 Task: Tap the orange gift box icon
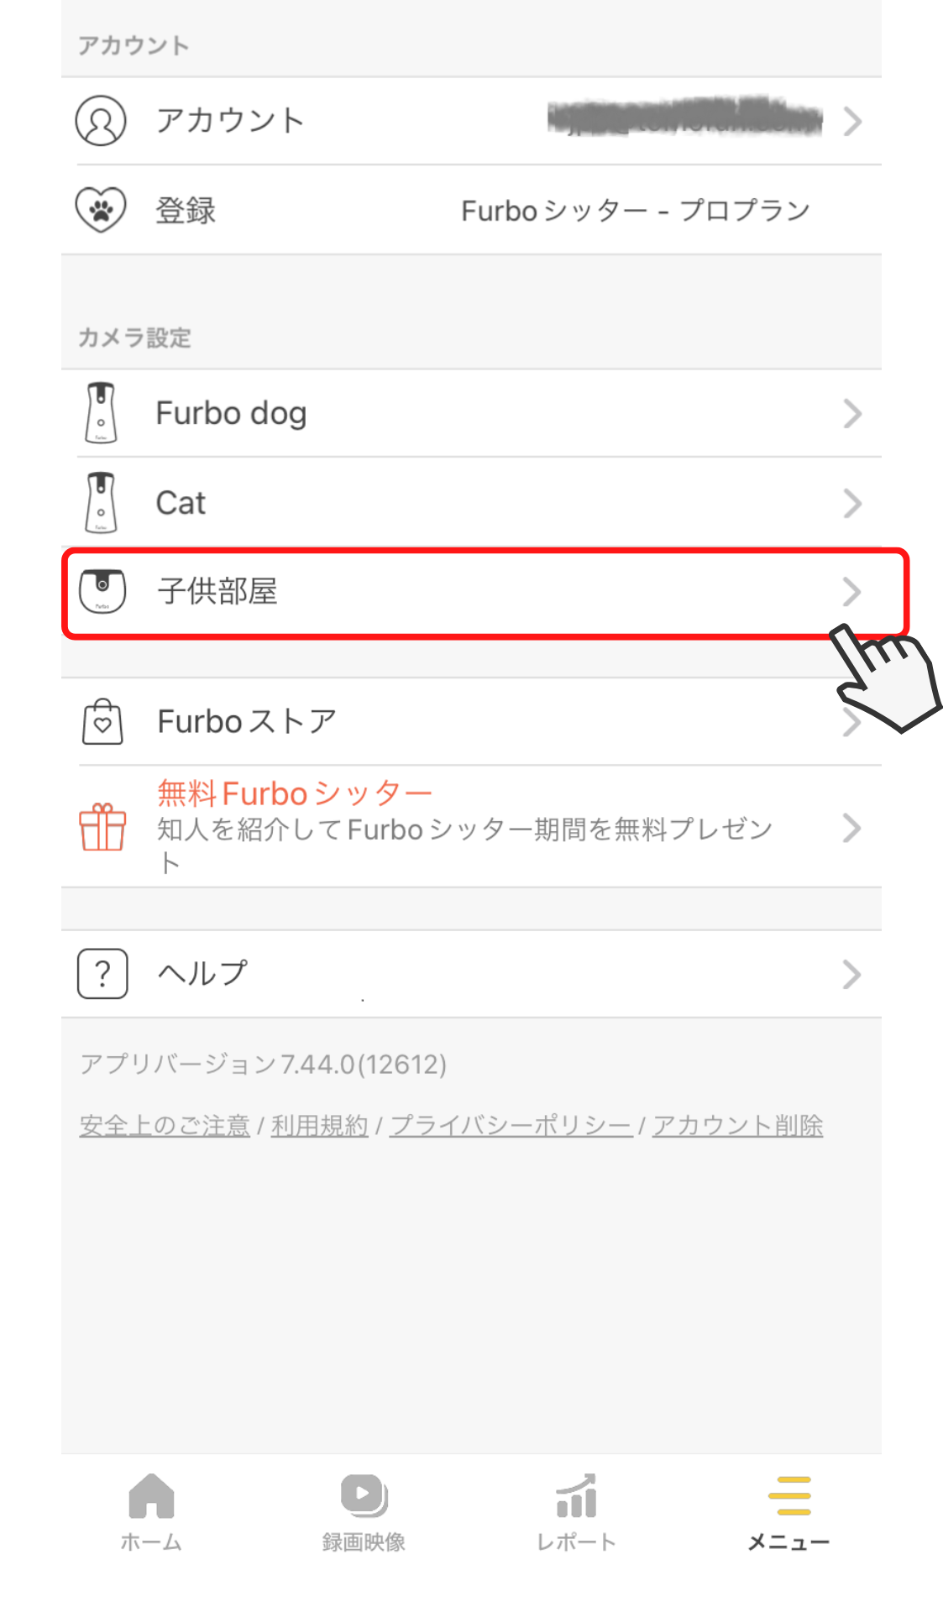[102, 827]
